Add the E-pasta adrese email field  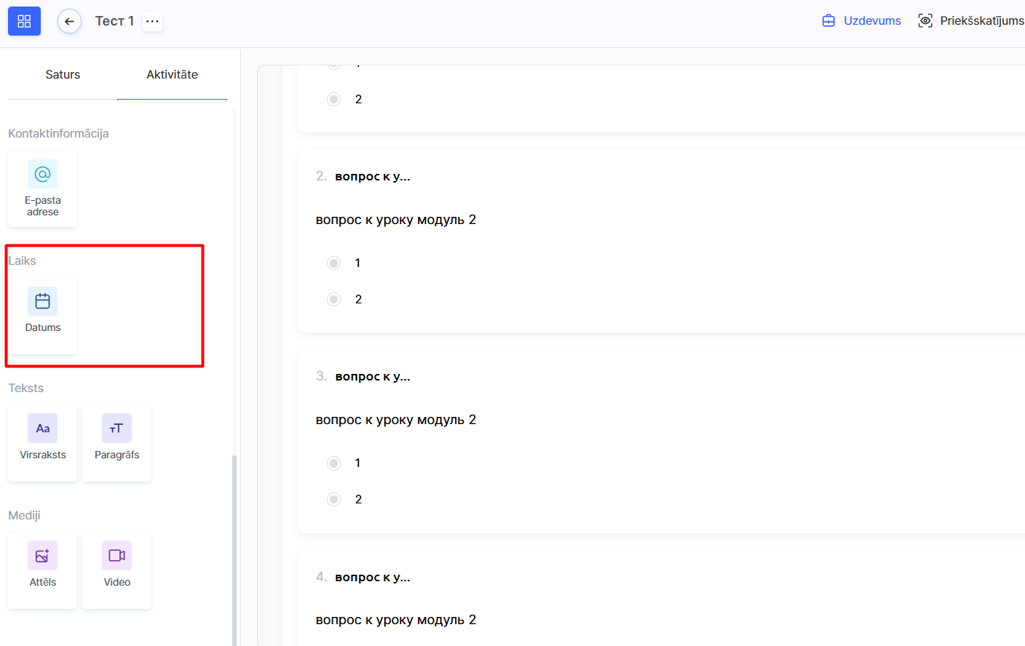click(43, 189)
